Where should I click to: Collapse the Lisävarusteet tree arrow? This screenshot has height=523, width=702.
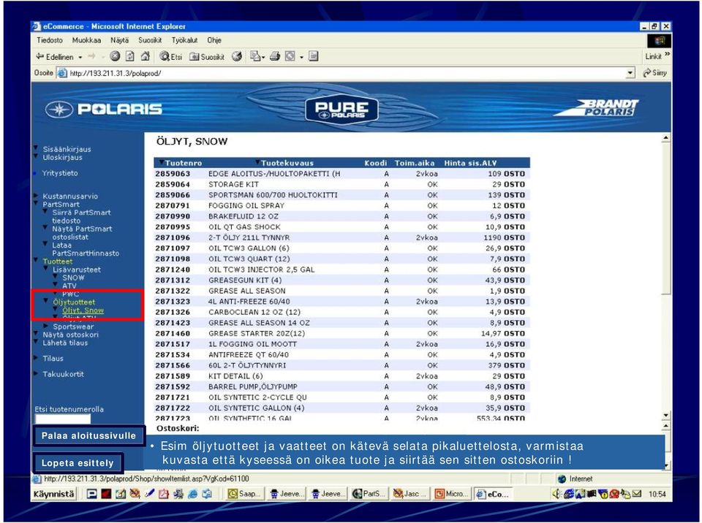(45, 268)
